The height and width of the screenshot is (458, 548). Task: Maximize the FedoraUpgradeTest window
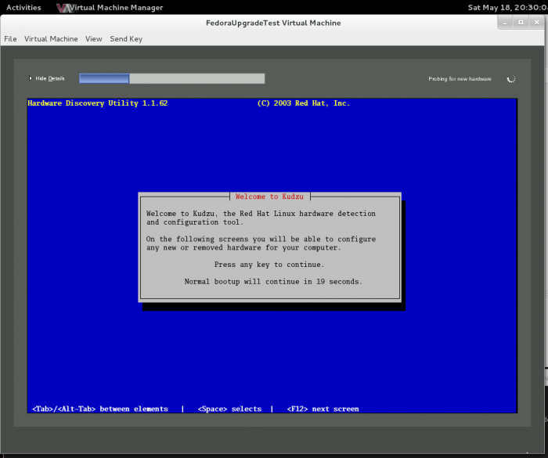pyautogui.click(x=521, y=23)
